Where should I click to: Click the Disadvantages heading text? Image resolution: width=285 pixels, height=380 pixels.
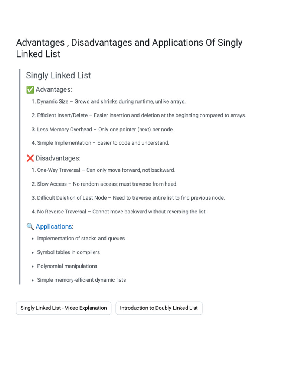click(x=58, y=158)
